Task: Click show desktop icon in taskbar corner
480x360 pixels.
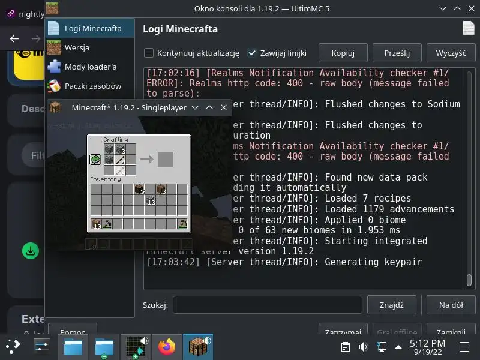Action: click(464, 347)
